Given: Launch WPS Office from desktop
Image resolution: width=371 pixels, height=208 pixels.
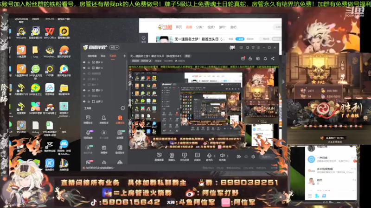Looking at the screenshot, I should pos(50,33).
